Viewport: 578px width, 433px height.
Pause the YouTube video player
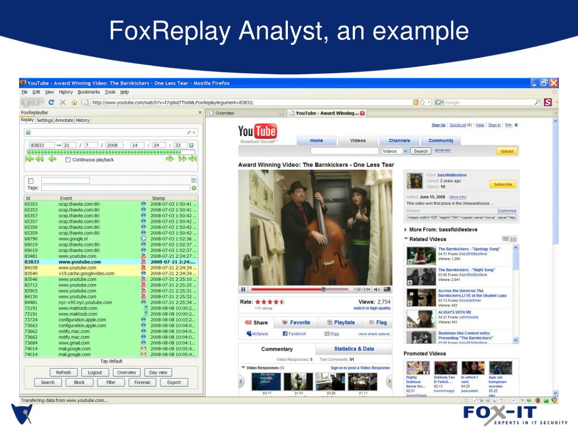pyautogui.click(x=243, y=289)
